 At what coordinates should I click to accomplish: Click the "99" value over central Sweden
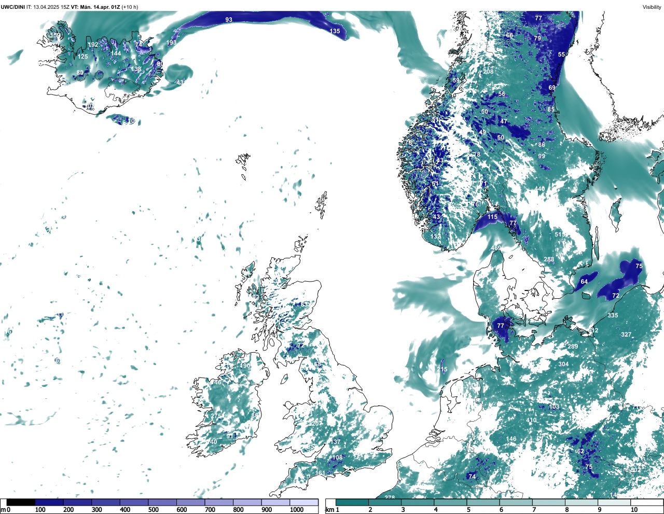click(x=542, y=156)
